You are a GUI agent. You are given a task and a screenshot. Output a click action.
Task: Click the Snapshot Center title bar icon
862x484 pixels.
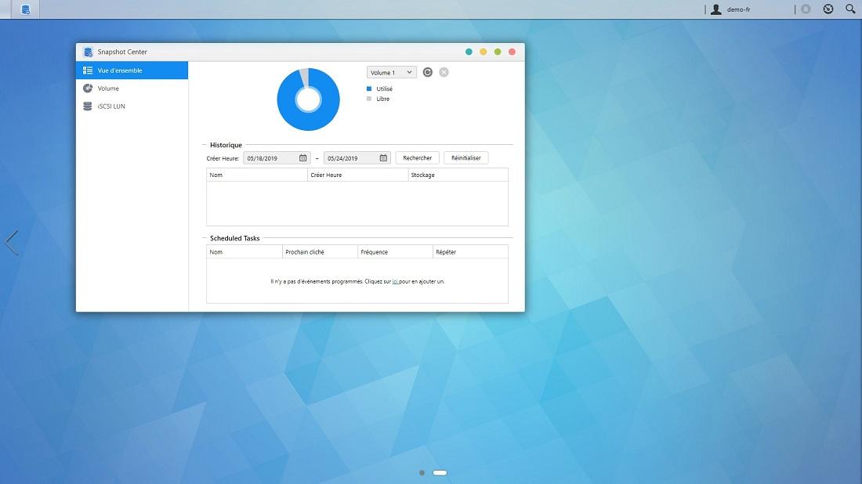coord(87,51)
